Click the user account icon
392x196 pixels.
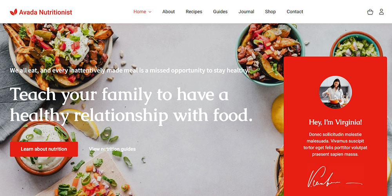point(381,12)
